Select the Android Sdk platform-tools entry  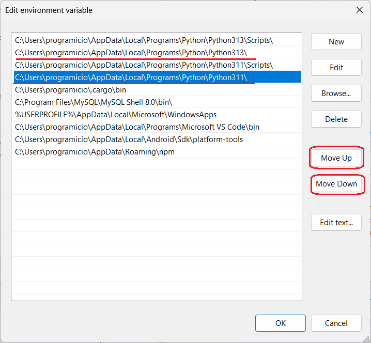coord(157,139)
